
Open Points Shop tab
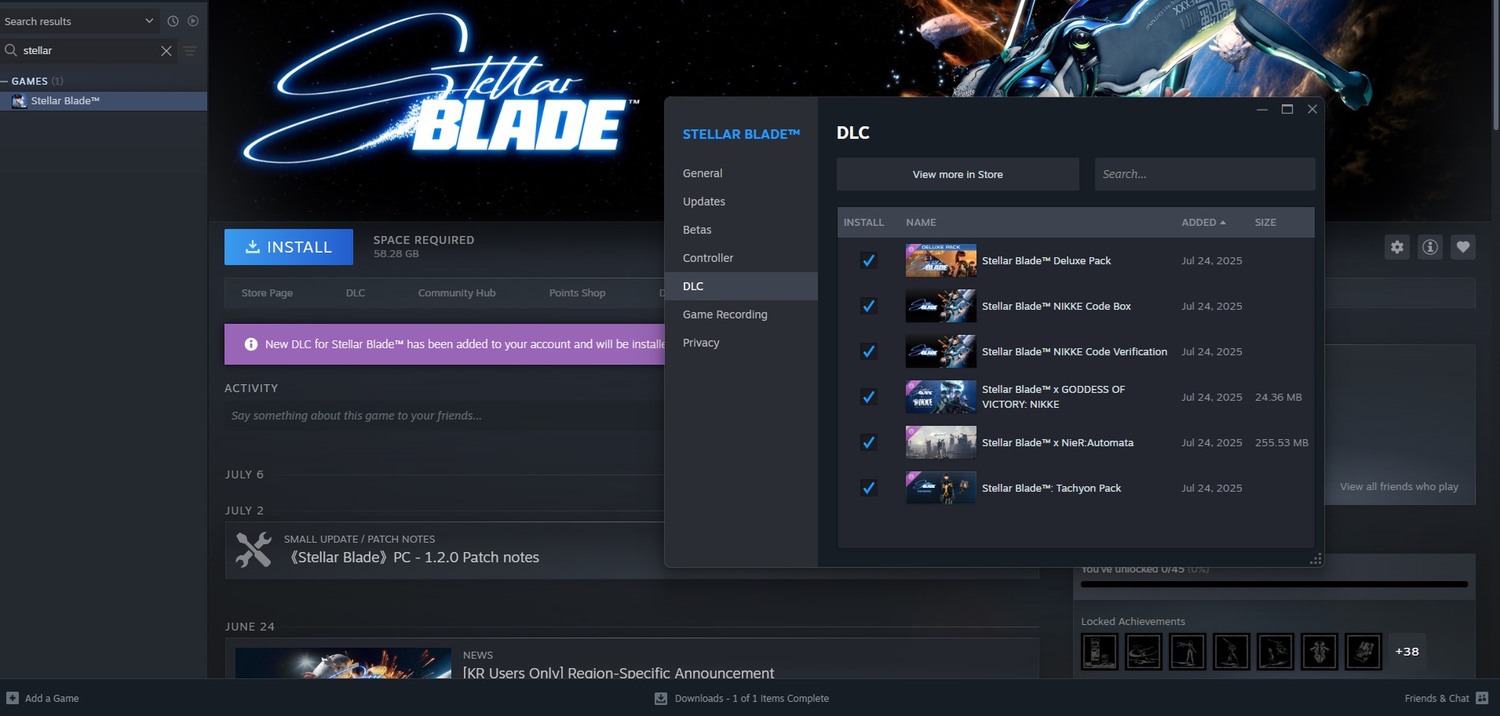(x=578, y=293)
